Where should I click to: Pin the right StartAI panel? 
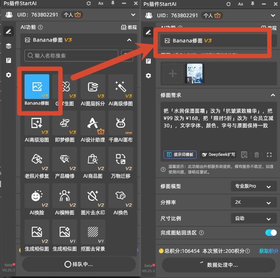click(x=253, y=4)
